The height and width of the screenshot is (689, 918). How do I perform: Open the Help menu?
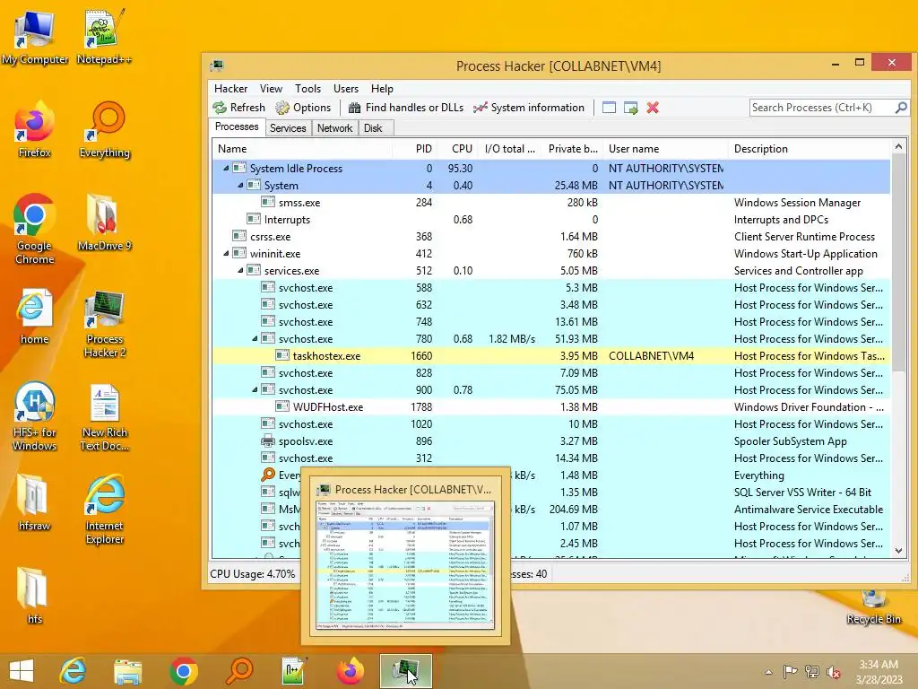pyautogui.click(x=382, y=89)
